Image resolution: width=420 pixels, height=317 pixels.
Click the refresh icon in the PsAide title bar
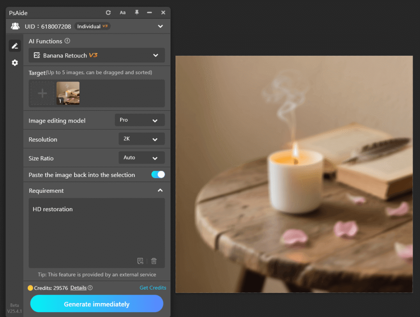108,13
